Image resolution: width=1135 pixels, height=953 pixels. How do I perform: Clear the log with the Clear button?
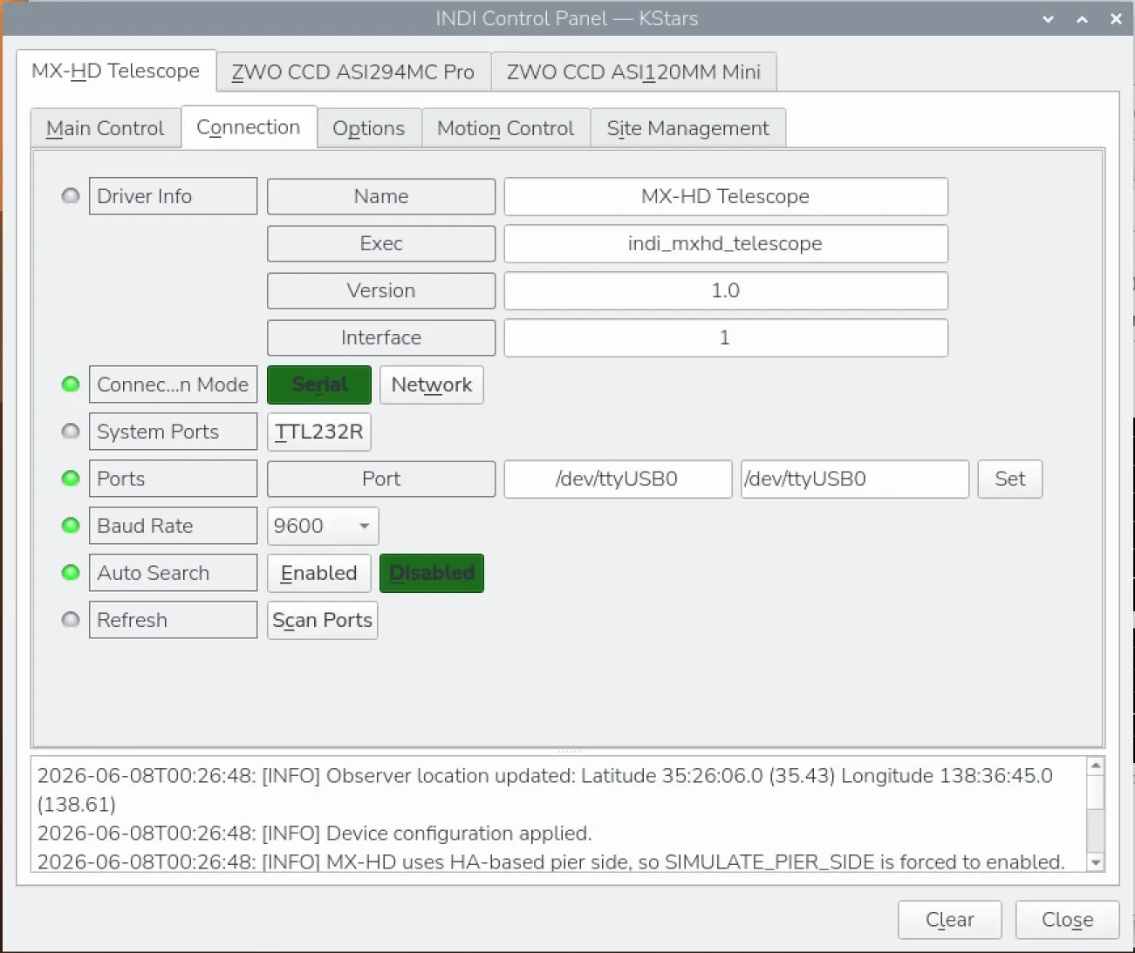click(x=950, y=920)
